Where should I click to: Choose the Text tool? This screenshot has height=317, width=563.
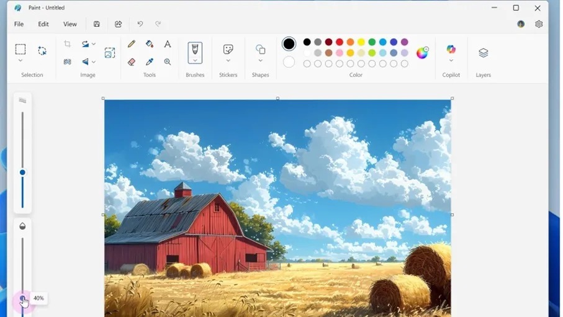(x=168, y=44)
